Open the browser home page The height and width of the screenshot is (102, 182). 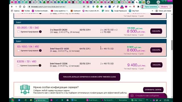(x=24, y=7)
